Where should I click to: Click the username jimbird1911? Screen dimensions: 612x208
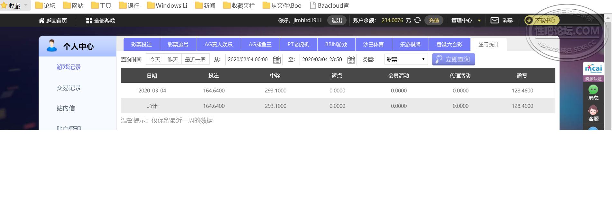pyautogui.click(x=307, y=20)
